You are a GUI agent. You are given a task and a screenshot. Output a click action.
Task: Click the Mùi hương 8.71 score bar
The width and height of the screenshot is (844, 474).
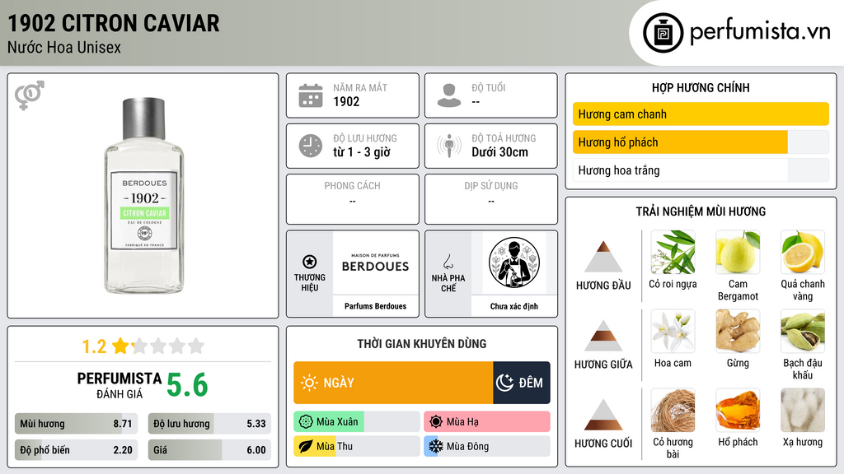pos(76,424)
